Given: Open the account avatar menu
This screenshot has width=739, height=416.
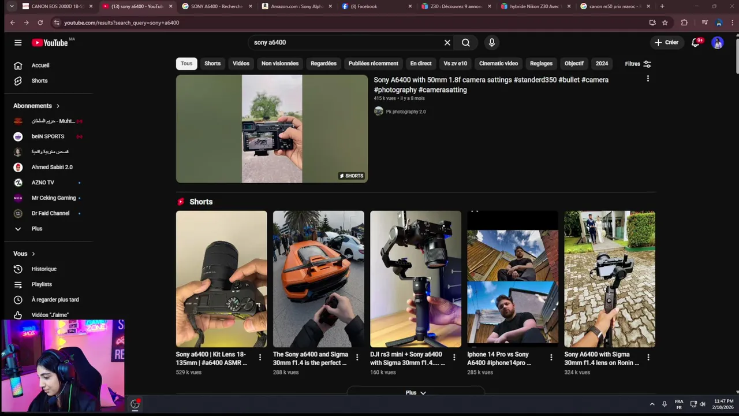Looking at the screenshot, I should pos(718,43).
